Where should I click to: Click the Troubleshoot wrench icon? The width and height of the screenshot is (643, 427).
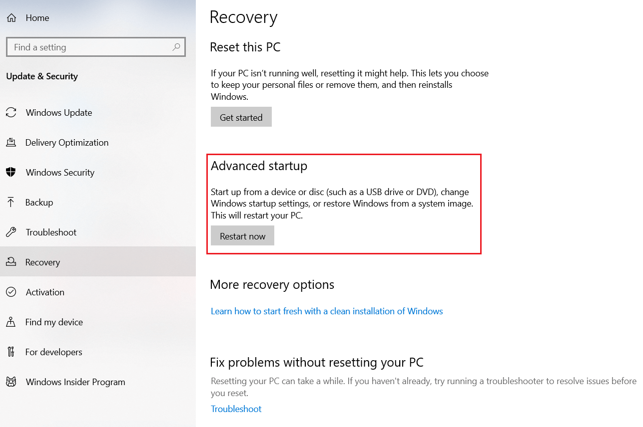point(11,232)
